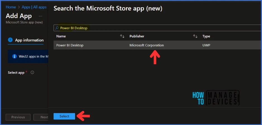Sort results by Publisher column arrows

pos(195,36)
